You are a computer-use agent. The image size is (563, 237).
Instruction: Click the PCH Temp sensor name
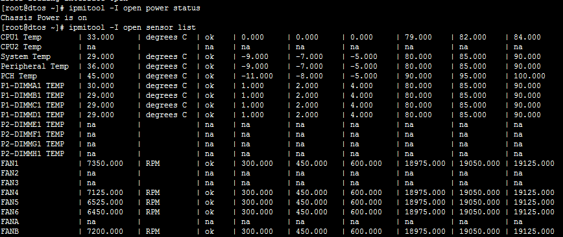19,76
